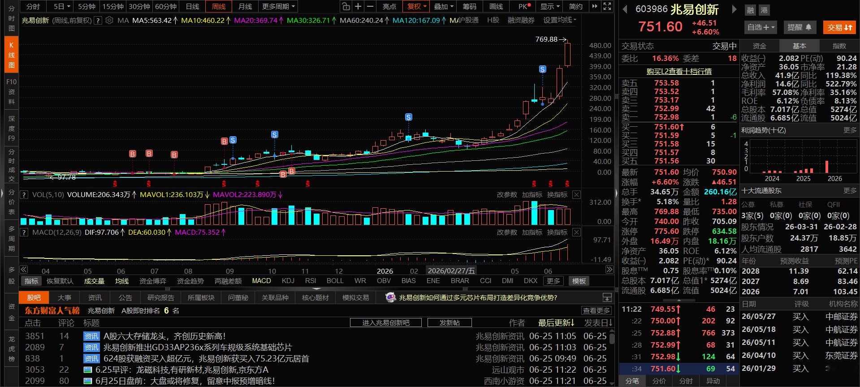Click the 2026/02/27/五 date marker on timeline
Viewport: 860px width, 387px height.
coord(451,271)
